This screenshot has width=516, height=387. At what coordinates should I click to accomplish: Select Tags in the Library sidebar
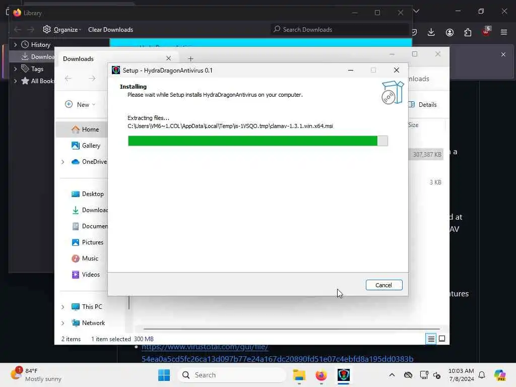point(37,69)
